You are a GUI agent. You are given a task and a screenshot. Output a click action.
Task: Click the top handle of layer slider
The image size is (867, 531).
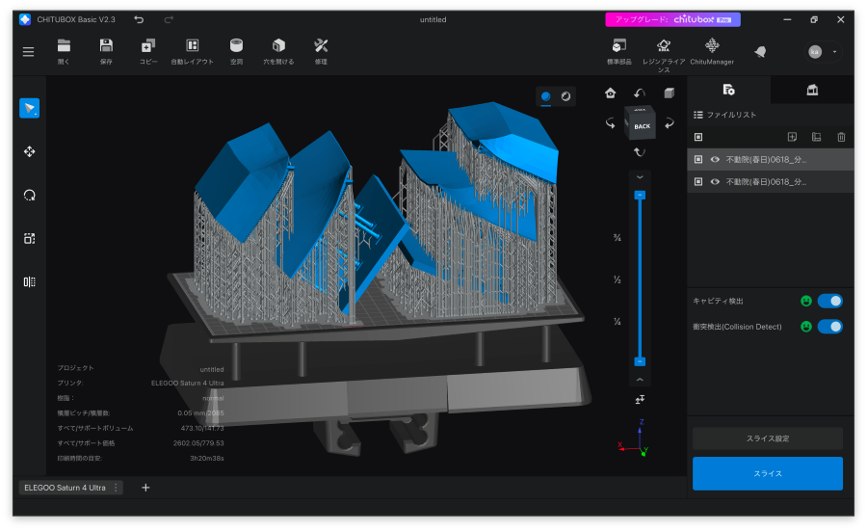pos(640,195)
